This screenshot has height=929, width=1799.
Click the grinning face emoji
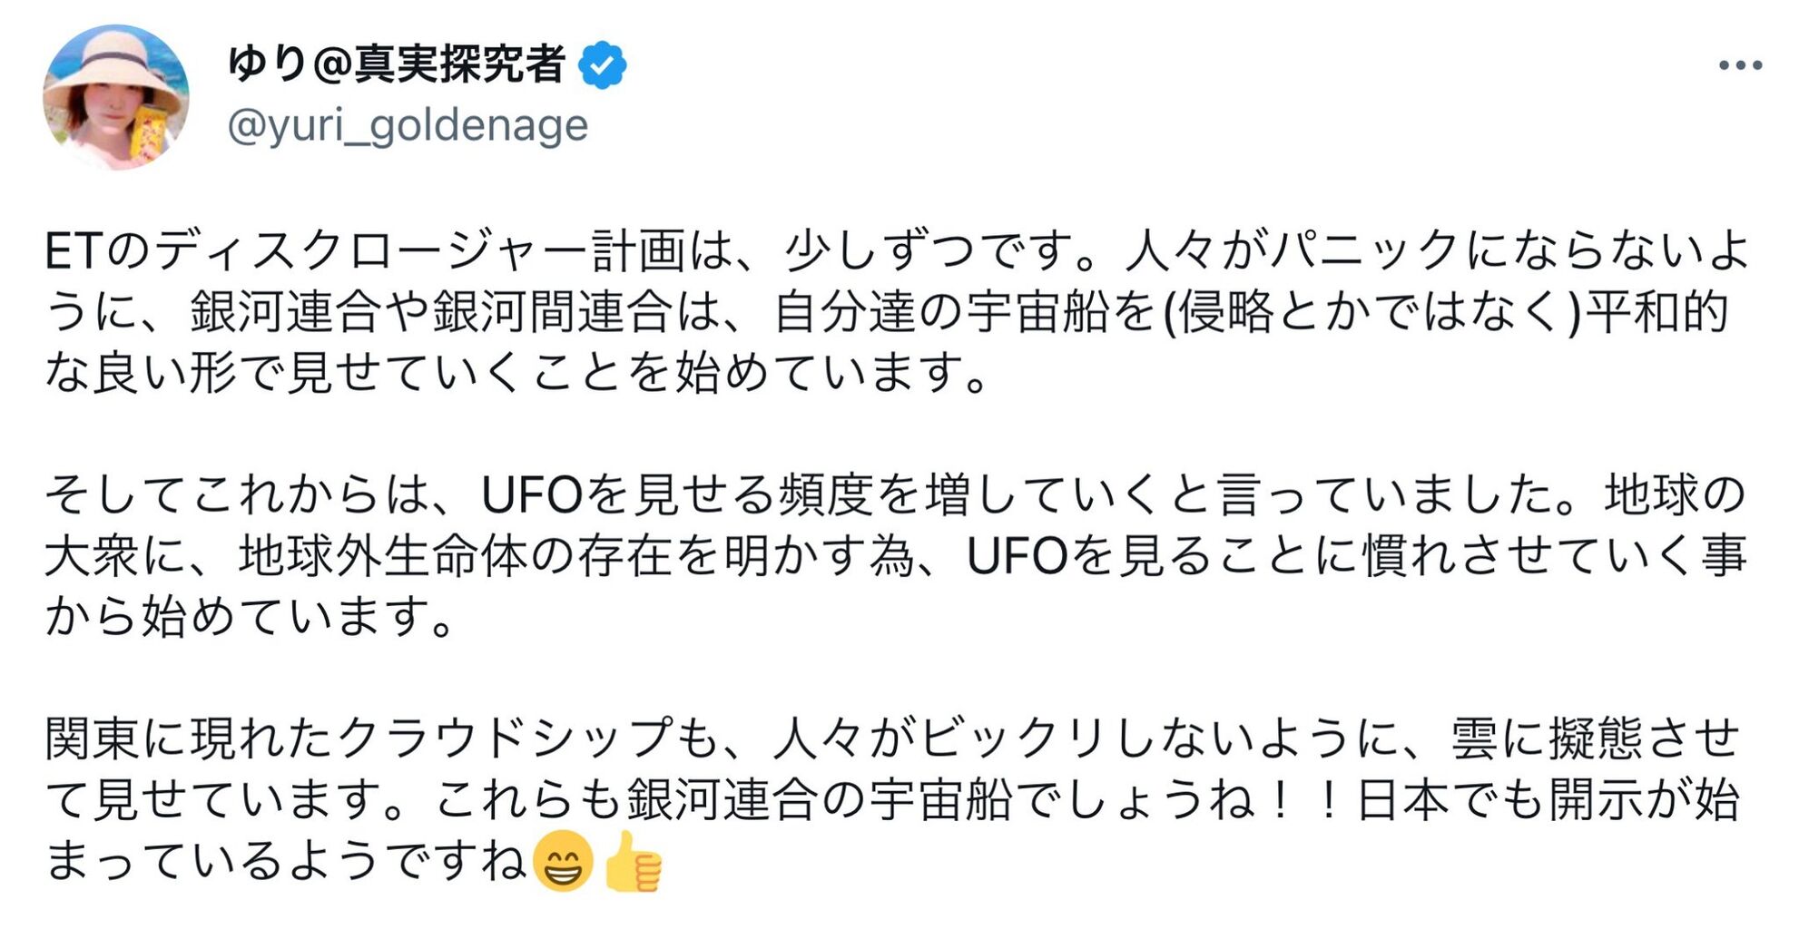(x=563, y=861)
